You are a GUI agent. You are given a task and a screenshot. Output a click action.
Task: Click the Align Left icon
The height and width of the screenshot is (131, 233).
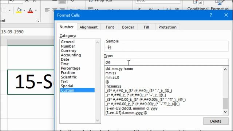click(x=47, y=10)
